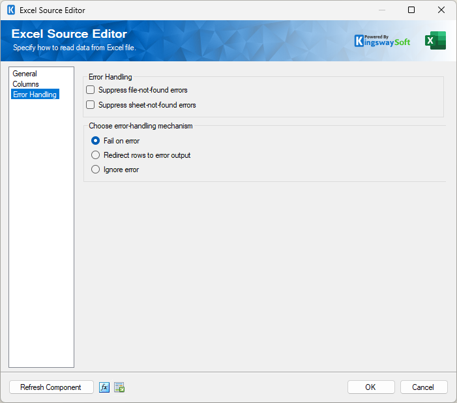The image size is (457, 403).
Task: Select Error Handling in the left list
Action: [x=35, y=95]
